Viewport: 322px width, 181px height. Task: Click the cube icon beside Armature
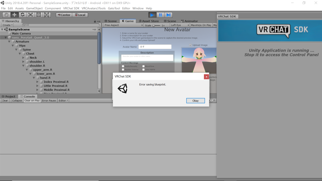point(13,42)
